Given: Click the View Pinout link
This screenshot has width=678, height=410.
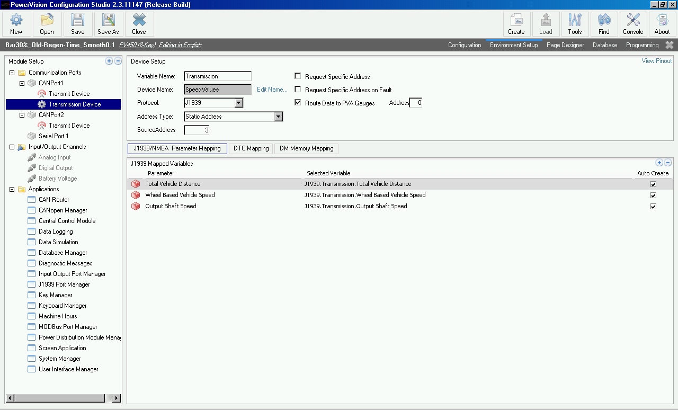Looking at the screenshot, I should click(657, 61).
